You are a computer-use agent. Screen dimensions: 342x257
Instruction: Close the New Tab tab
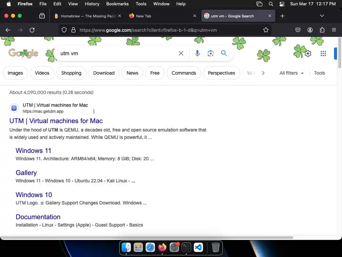[195, 16]
